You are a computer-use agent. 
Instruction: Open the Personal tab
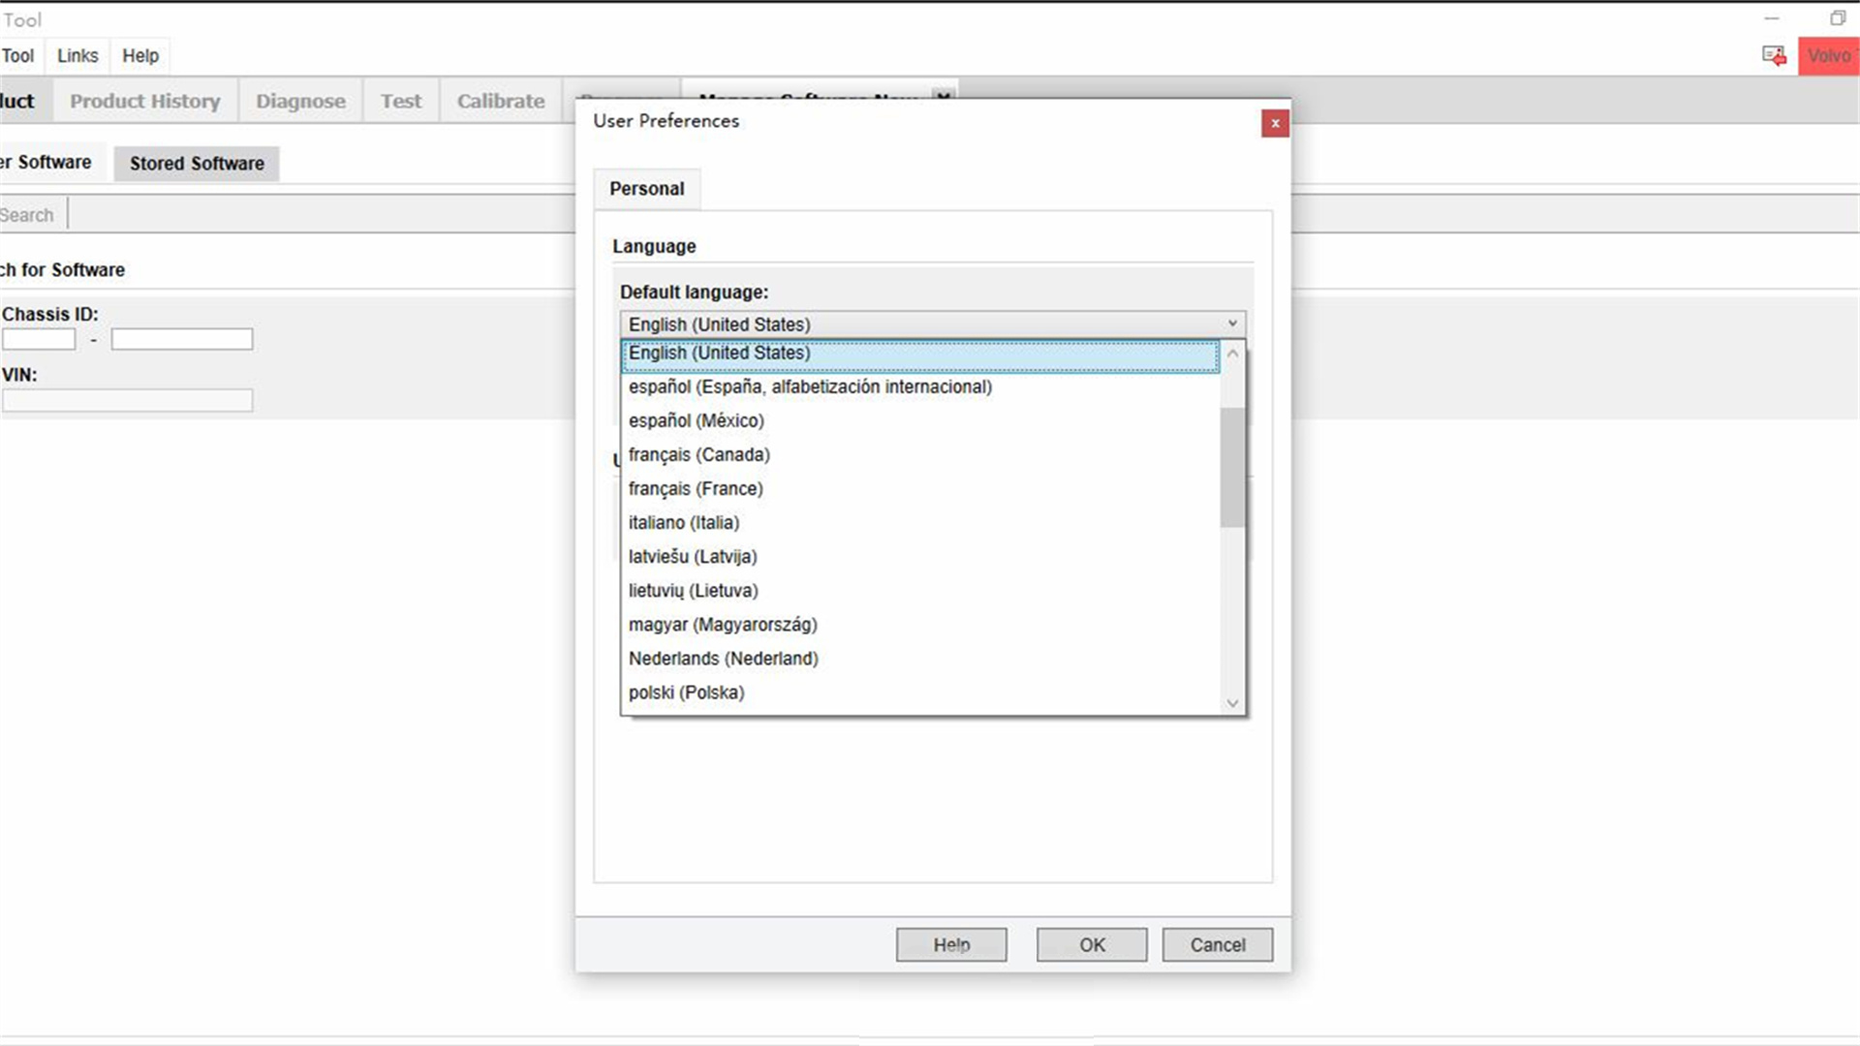[x=647, y=189]
